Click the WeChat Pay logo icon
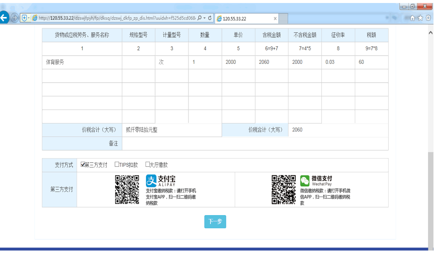Image resolution: width=435 pixels, height=254 pixels. 305,180
